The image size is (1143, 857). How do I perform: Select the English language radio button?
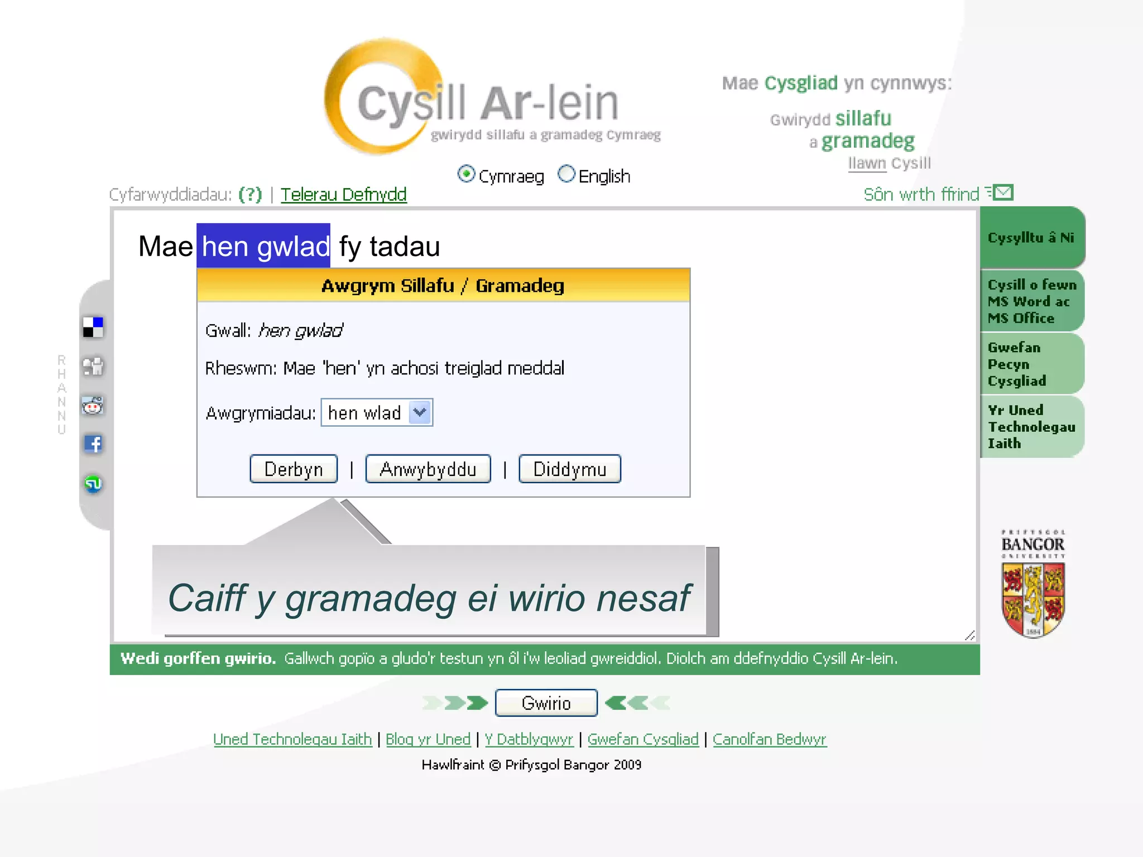(566, 174)
